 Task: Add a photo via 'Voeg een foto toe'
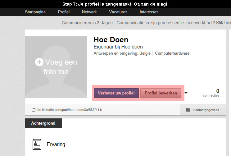[x=56, y=67]
